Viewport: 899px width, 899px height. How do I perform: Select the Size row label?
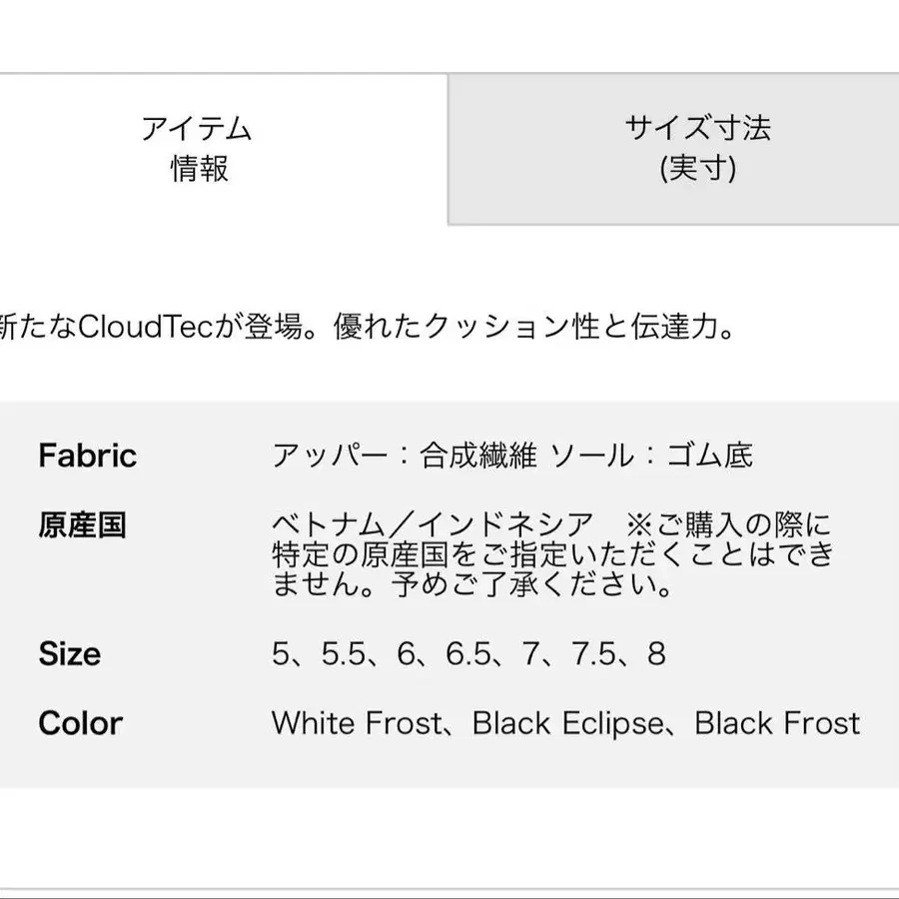click(70, 653)
